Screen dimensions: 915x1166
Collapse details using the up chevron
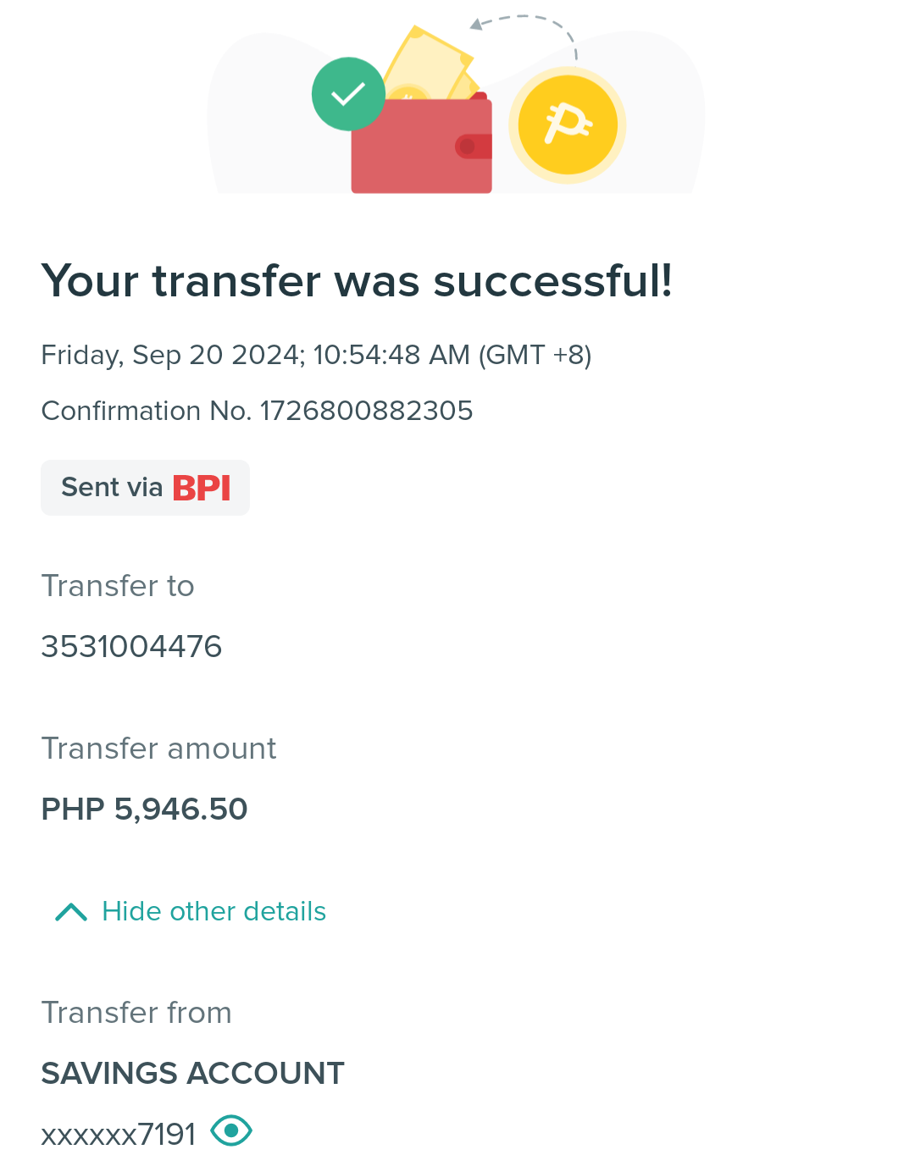coord(71,912)
